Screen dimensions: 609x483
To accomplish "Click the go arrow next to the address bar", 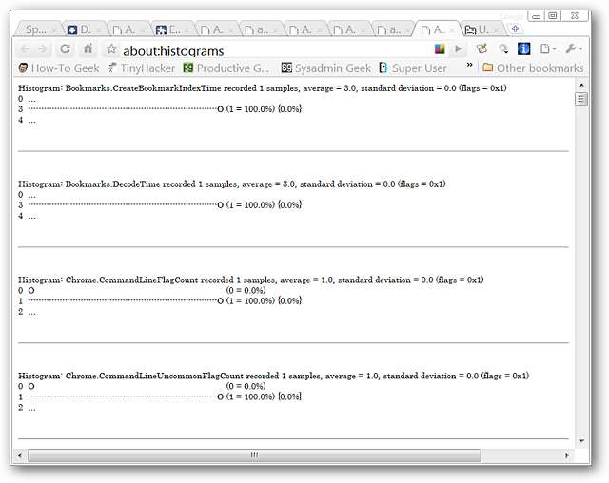I will click(x=459, y=48).
